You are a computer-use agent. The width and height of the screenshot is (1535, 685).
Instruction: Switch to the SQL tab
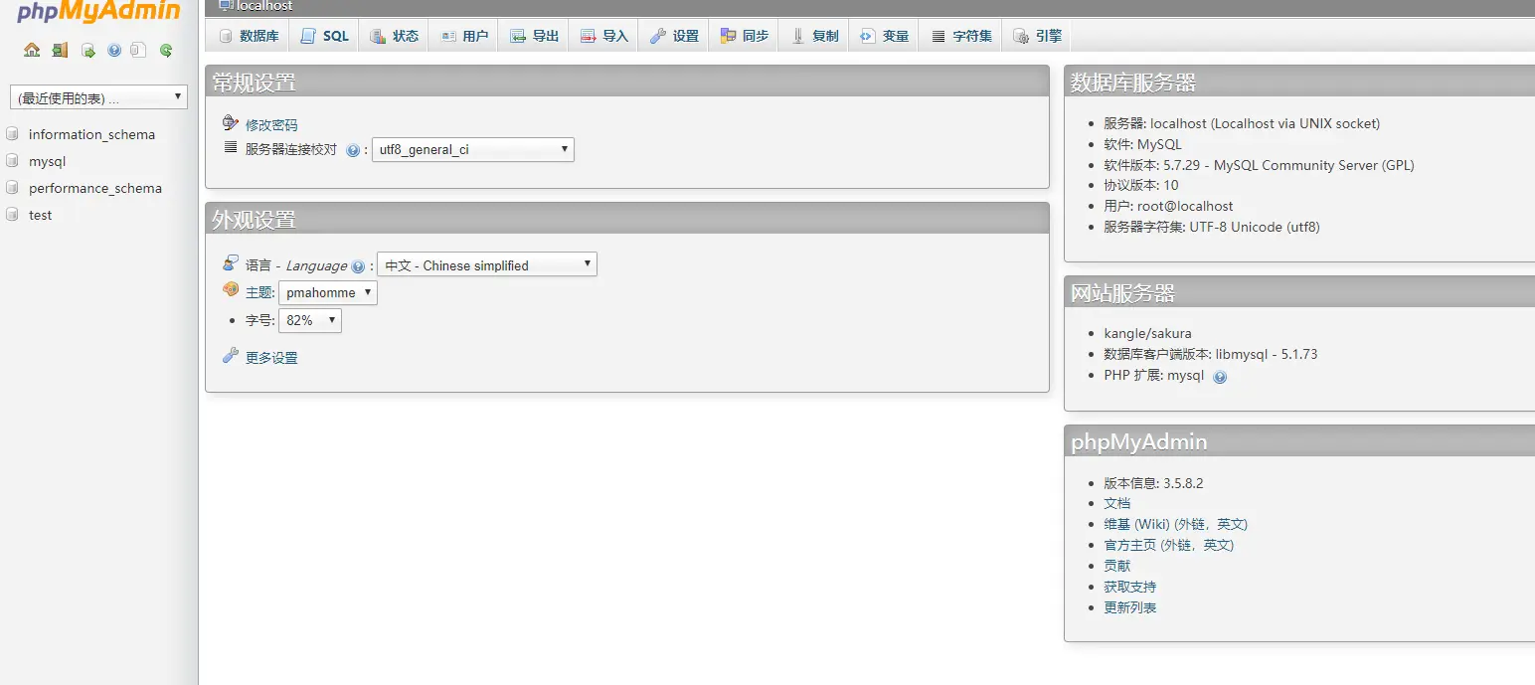(324, 36)
